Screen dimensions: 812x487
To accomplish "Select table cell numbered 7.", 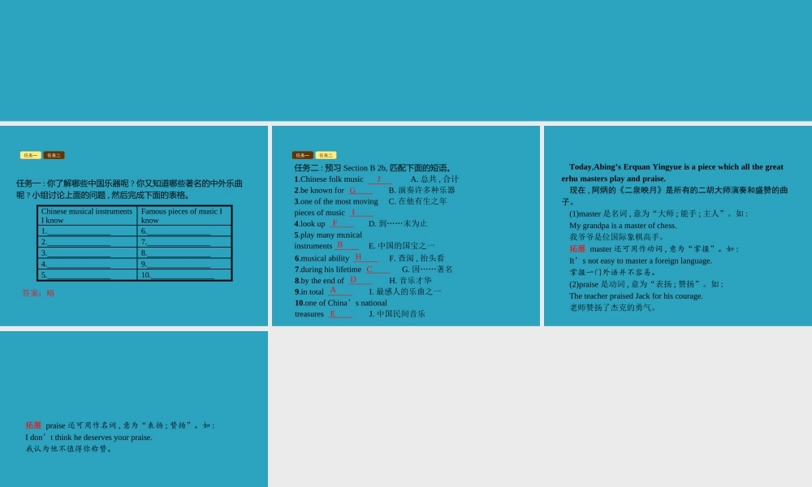I will pyautogui.click(x=184, y=242).
